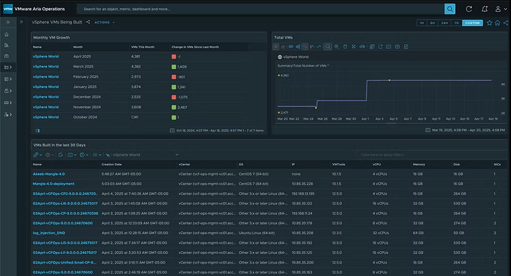Open the notifications bell
Viewport: 511px width, 276px height.
click(x=485, y=9)
